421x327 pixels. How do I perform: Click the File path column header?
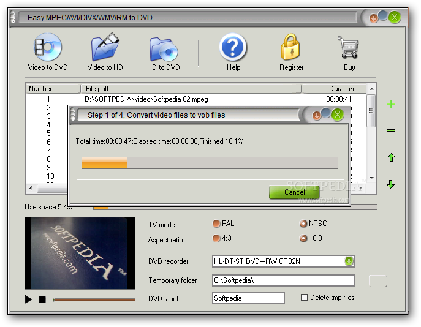tap(191, 89)
